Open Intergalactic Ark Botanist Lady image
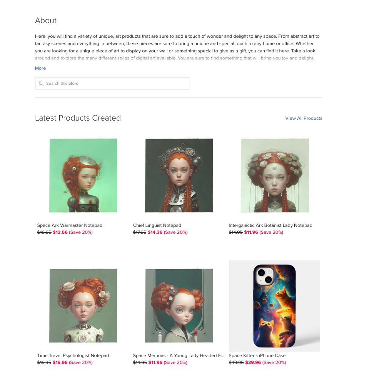The image size is (374, 374). (x=275, y=175)
